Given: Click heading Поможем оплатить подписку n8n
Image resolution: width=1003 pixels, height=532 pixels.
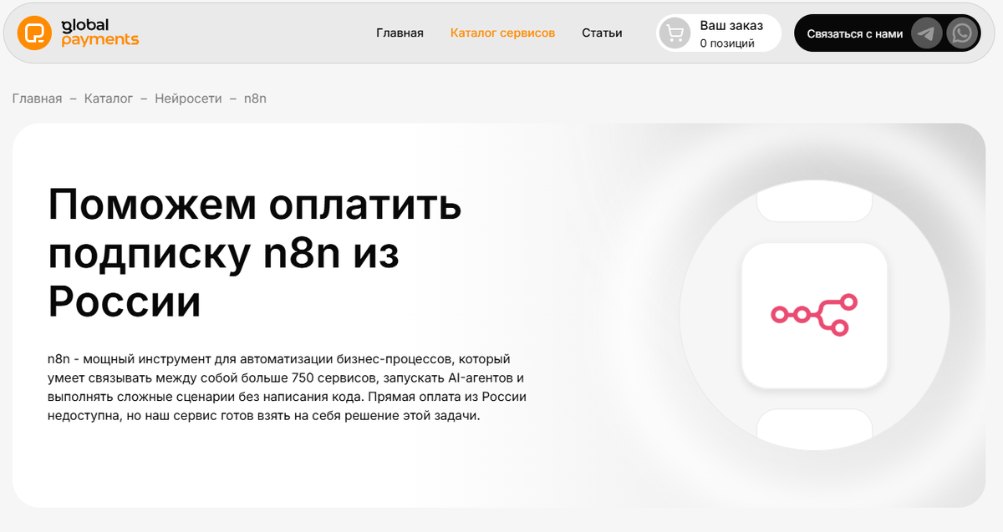Looking at the screenshot, I should coord(255,253).
